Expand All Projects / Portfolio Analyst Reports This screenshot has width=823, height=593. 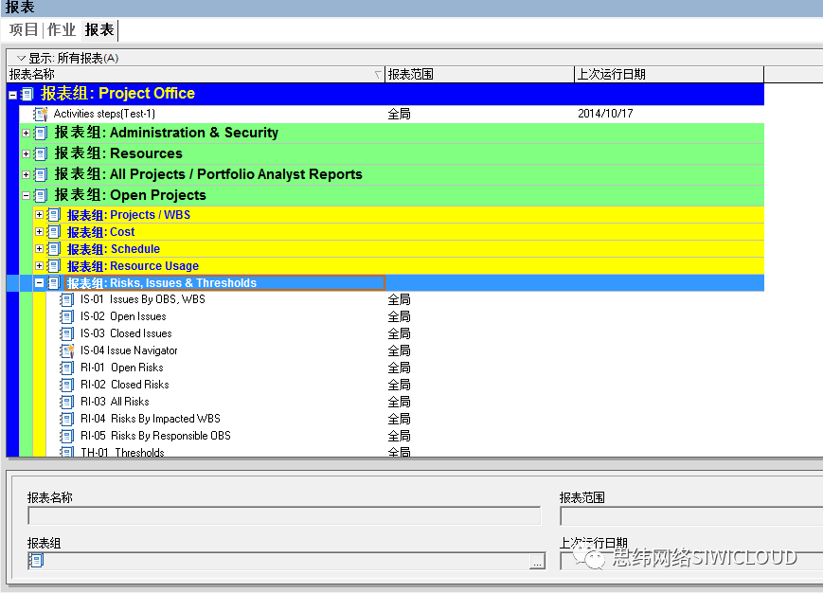(26, 174)
